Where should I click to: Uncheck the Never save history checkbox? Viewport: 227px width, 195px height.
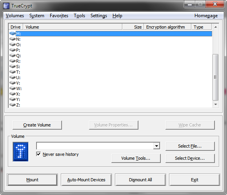pyautogui.click(x=38, y=154)
